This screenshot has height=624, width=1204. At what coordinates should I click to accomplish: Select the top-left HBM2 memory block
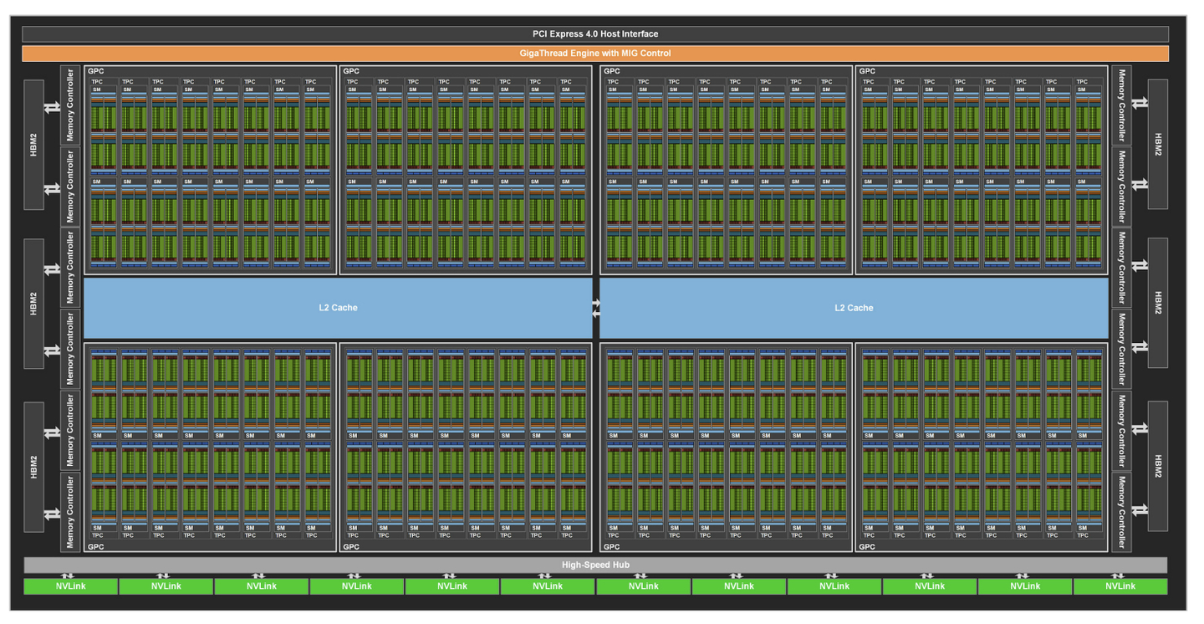pos(33,145)
